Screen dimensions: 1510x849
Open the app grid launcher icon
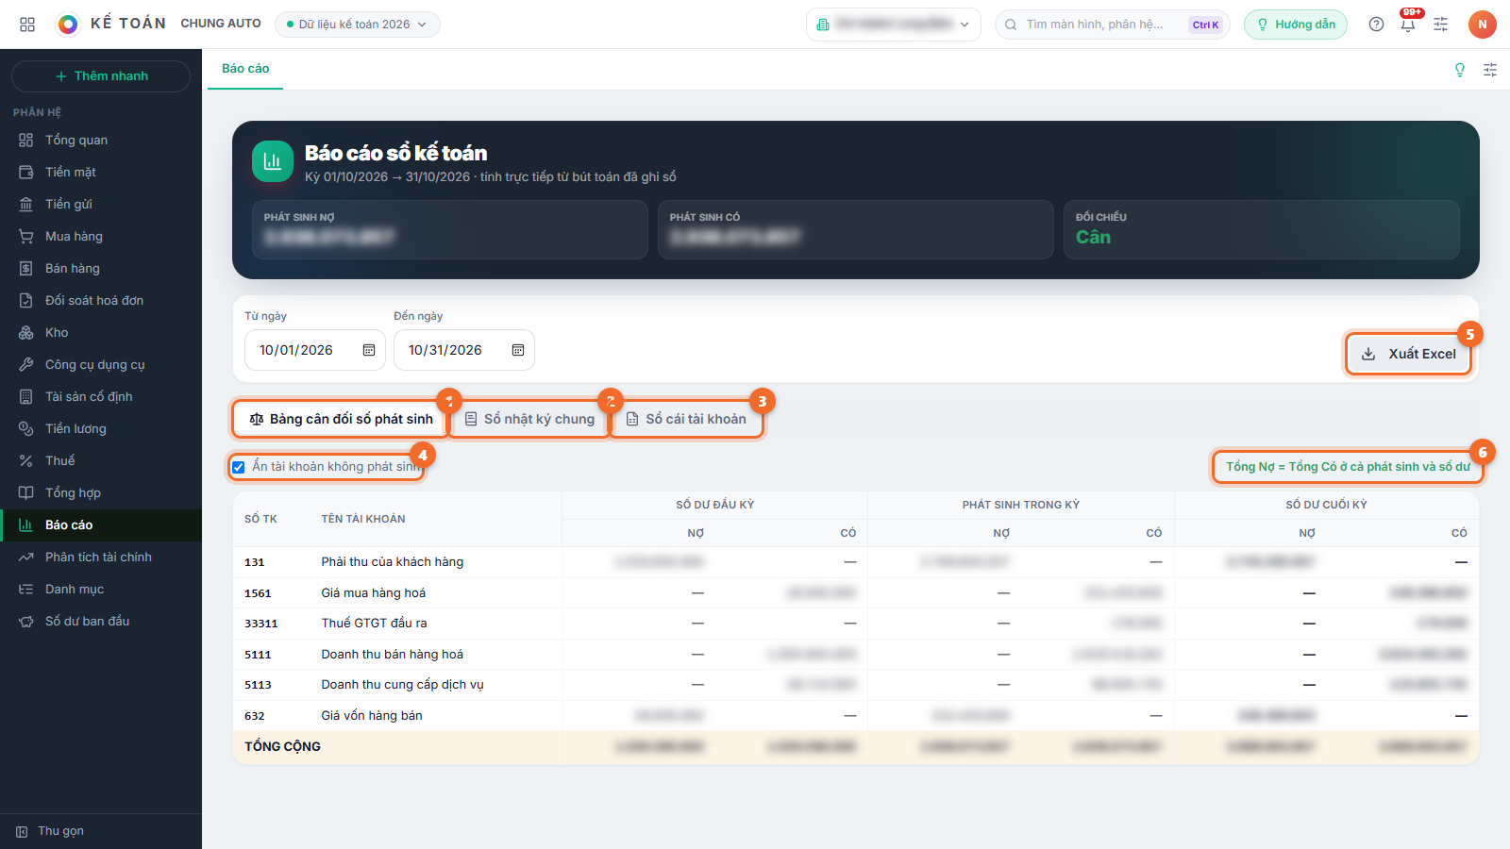pyautogui.click(x=27, y=25)
